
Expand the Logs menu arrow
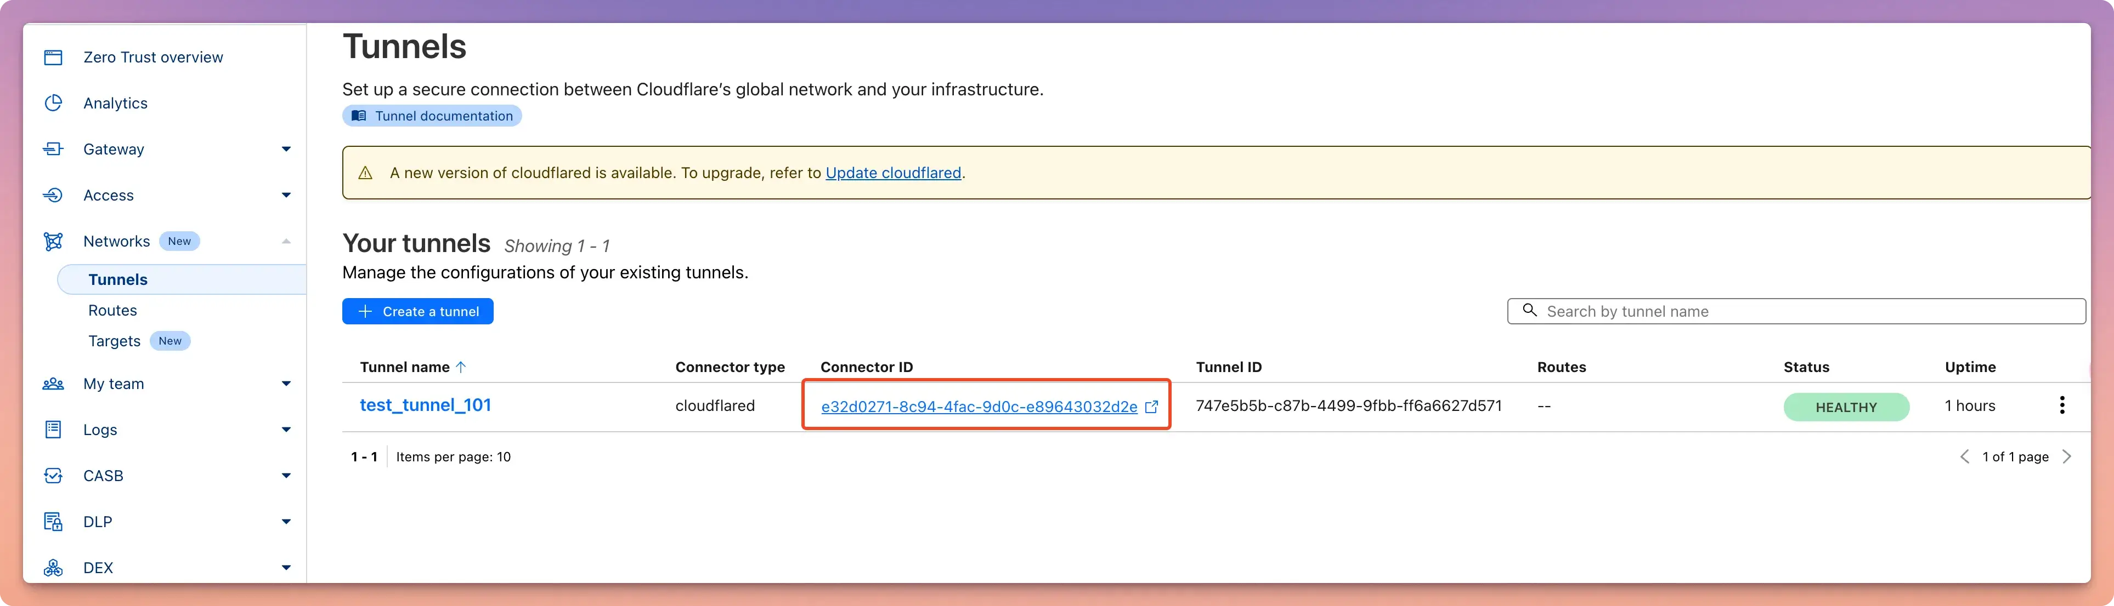click(x=286, y=430)
